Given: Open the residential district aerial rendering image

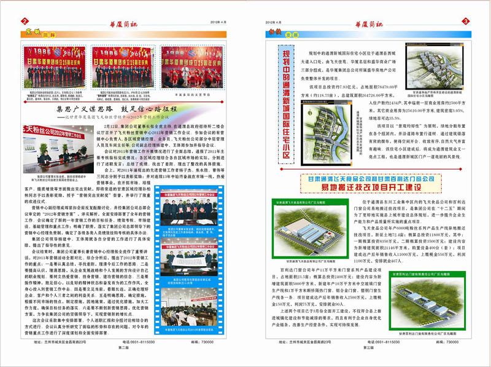Looking at the screenshot, I should click(434, 67).
